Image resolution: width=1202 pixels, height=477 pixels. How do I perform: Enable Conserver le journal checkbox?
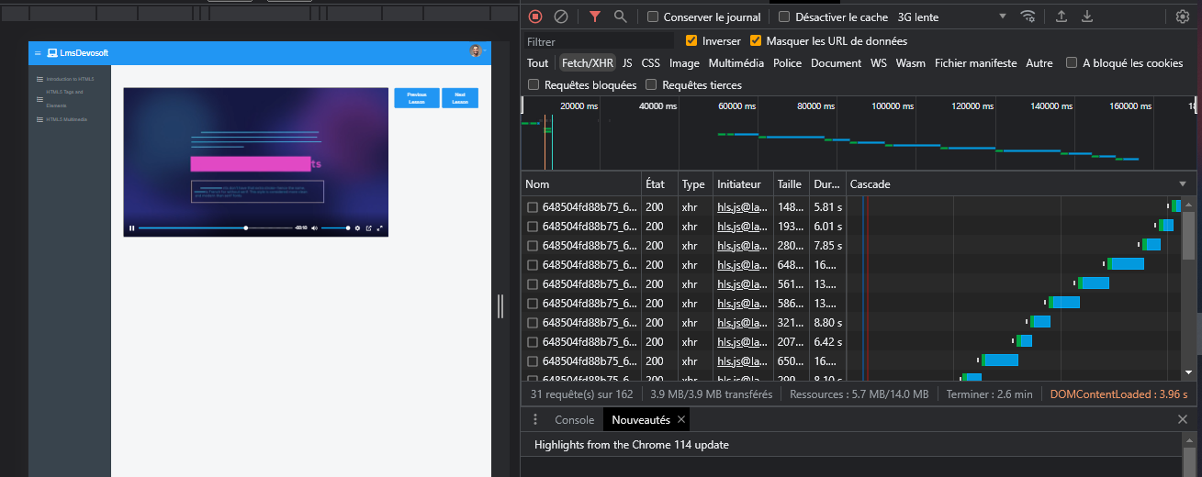(653, 17)
